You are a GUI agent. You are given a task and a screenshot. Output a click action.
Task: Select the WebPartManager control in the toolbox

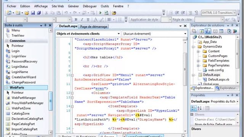tap(24, 98)
